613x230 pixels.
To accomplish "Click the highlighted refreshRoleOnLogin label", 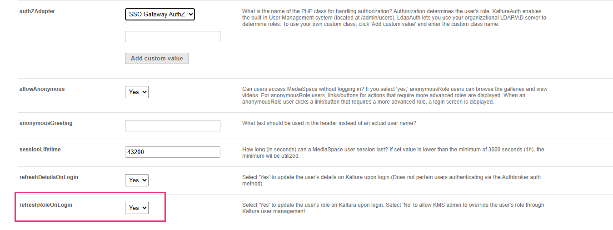I will coord(46,205).
